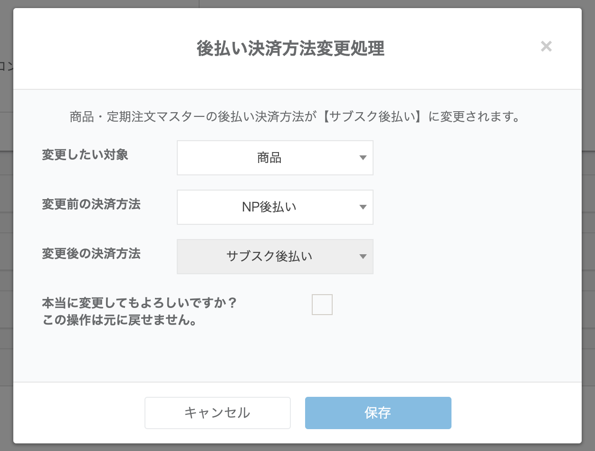Image resolution: width=595 pixels, height=451 pixels.
Task: Check the change confirmation checkbox
Action: (322, 305)
